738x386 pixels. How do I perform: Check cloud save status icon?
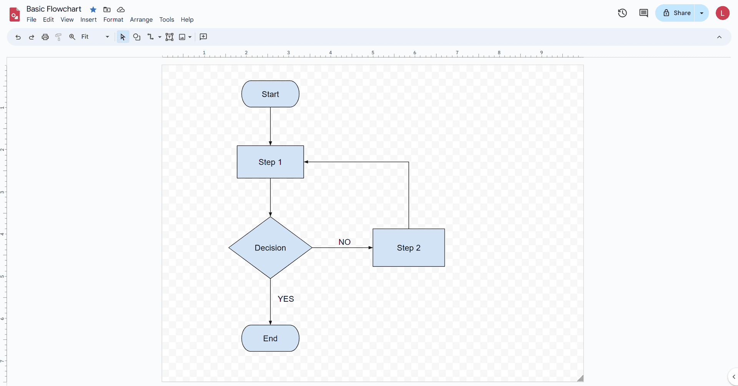[121, 10]
